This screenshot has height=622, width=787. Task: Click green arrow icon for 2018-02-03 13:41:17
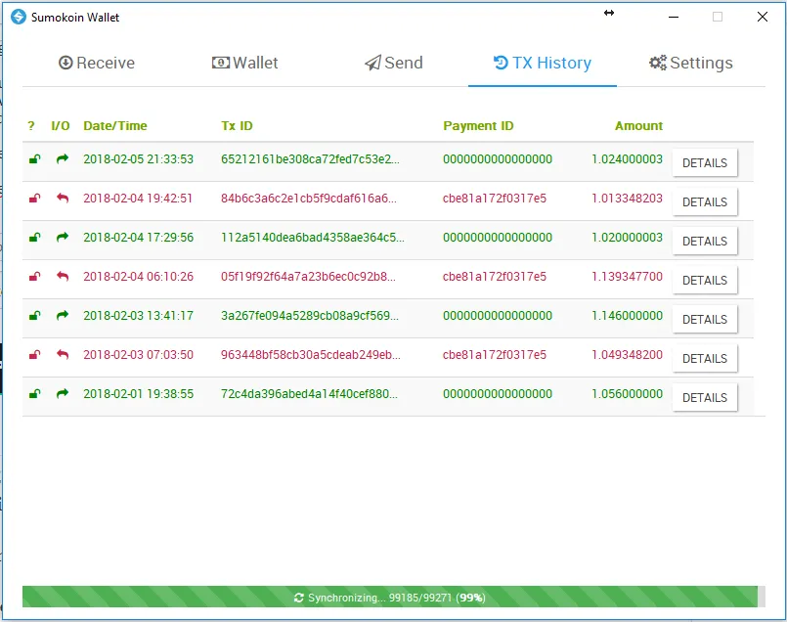[63, 316]
